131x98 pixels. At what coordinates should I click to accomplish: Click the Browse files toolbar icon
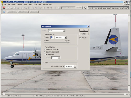15,8
